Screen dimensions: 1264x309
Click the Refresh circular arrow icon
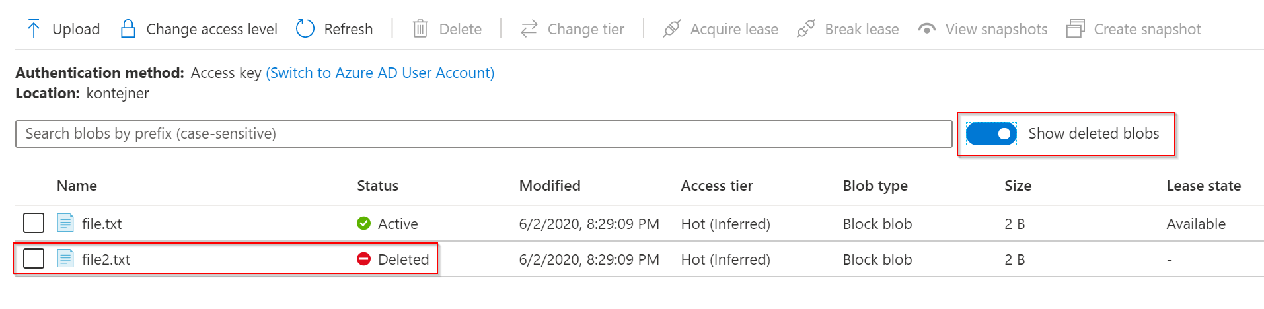click(305, 29)
